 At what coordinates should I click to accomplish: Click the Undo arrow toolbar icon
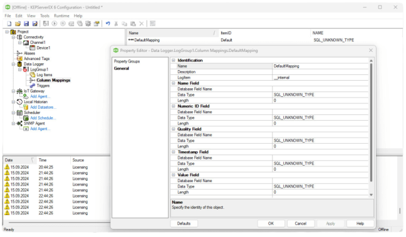pos(108,24)
